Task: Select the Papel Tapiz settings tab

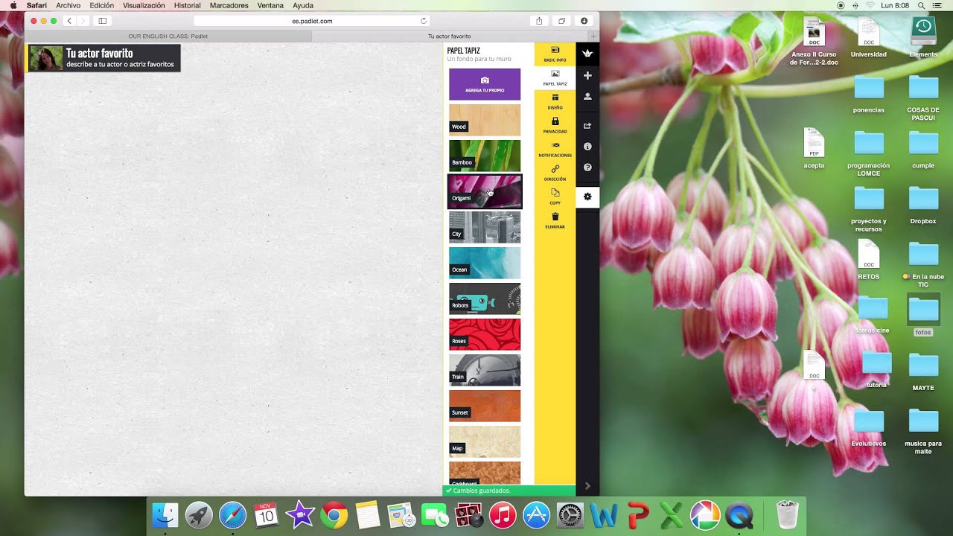Action: pos(555,78)
